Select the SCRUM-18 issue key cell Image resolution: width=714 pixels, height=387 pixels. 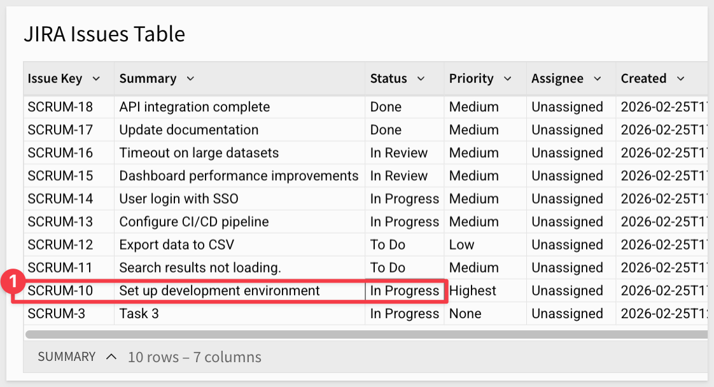pos(60,107)
